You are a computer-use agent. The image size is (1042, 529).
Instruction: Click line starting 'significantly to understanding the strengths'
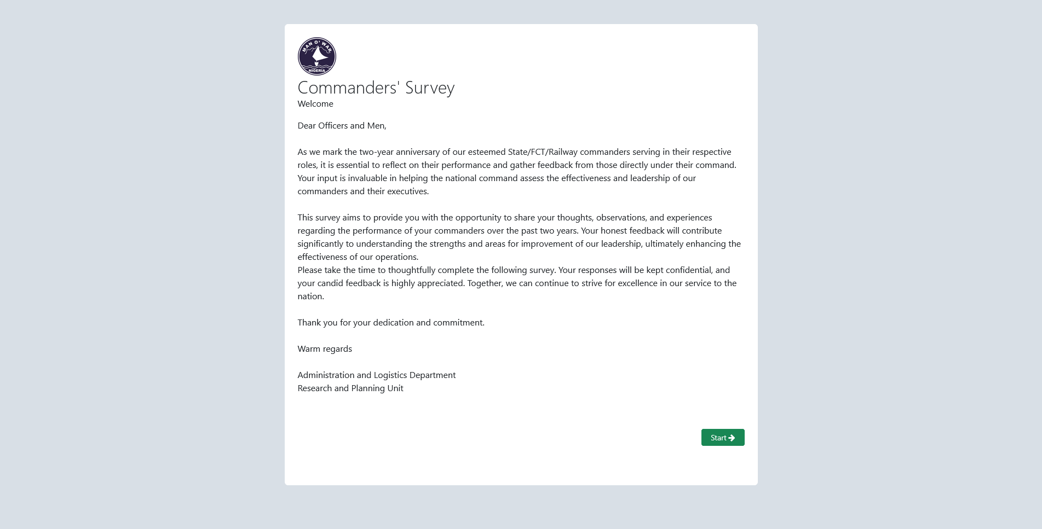click(519, 244)
